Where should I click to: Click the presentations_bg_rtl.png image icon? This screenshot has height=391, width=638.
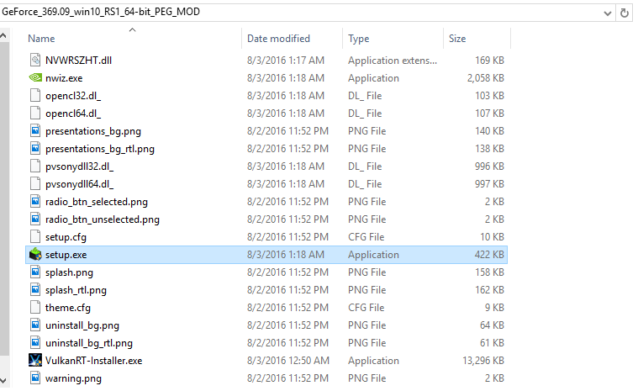click(35, 149)
